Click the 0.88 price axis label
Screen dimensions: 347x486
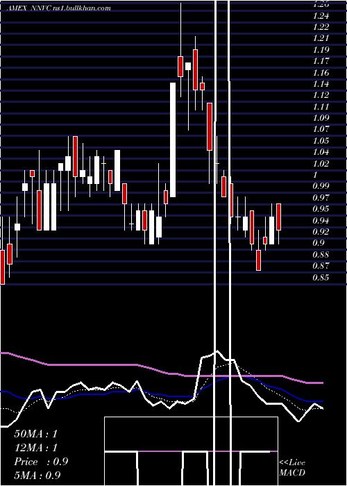click(321, 255)
